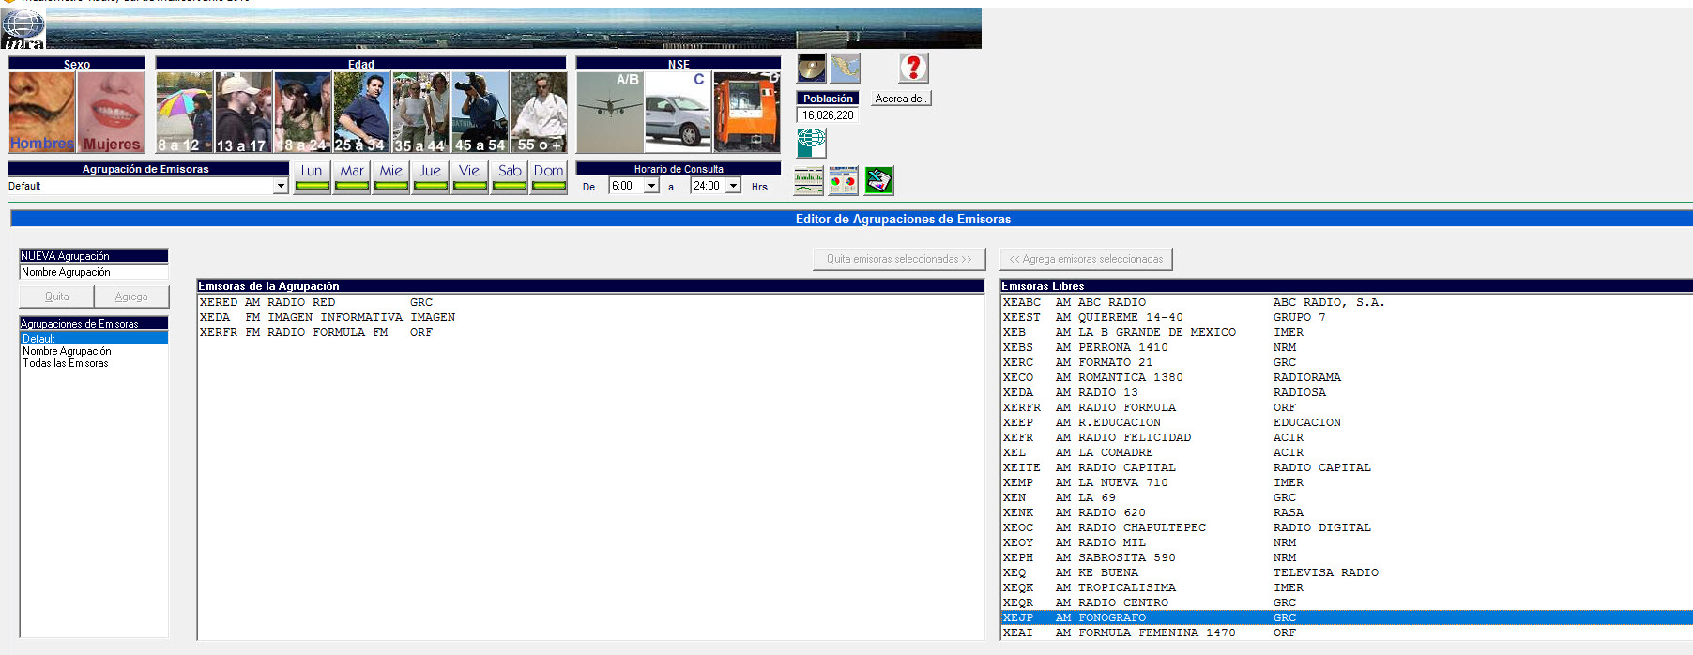
Task: Select XEABC AM ABC RADIO row
Action: click(x=1347, y=302)
